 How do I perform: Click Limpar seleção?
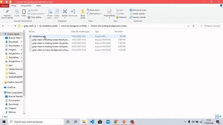coord(137,14)
